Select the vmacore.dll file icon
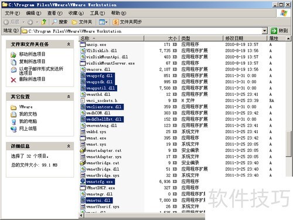The width and height of the screenshot is (293, 220). click(x=83, y=69)
